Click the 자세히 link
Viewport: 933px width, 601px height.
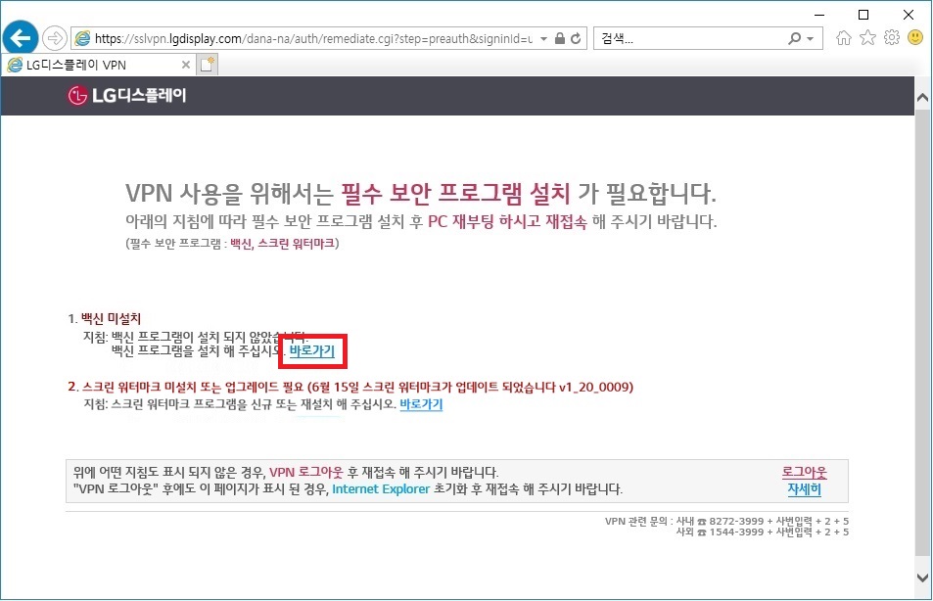[805, 489]
